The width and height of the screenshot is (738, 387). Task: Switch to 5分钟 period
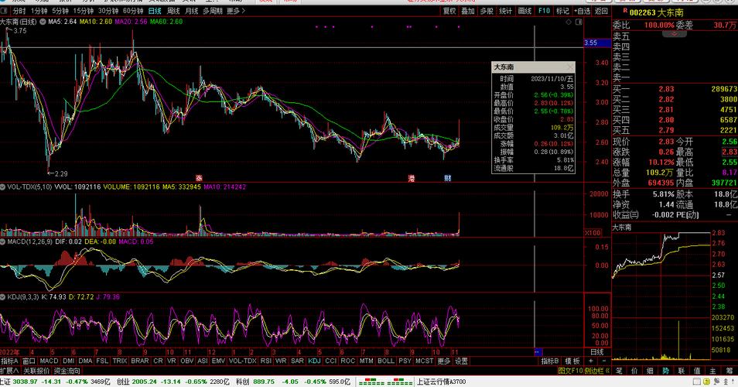[60, 11]
